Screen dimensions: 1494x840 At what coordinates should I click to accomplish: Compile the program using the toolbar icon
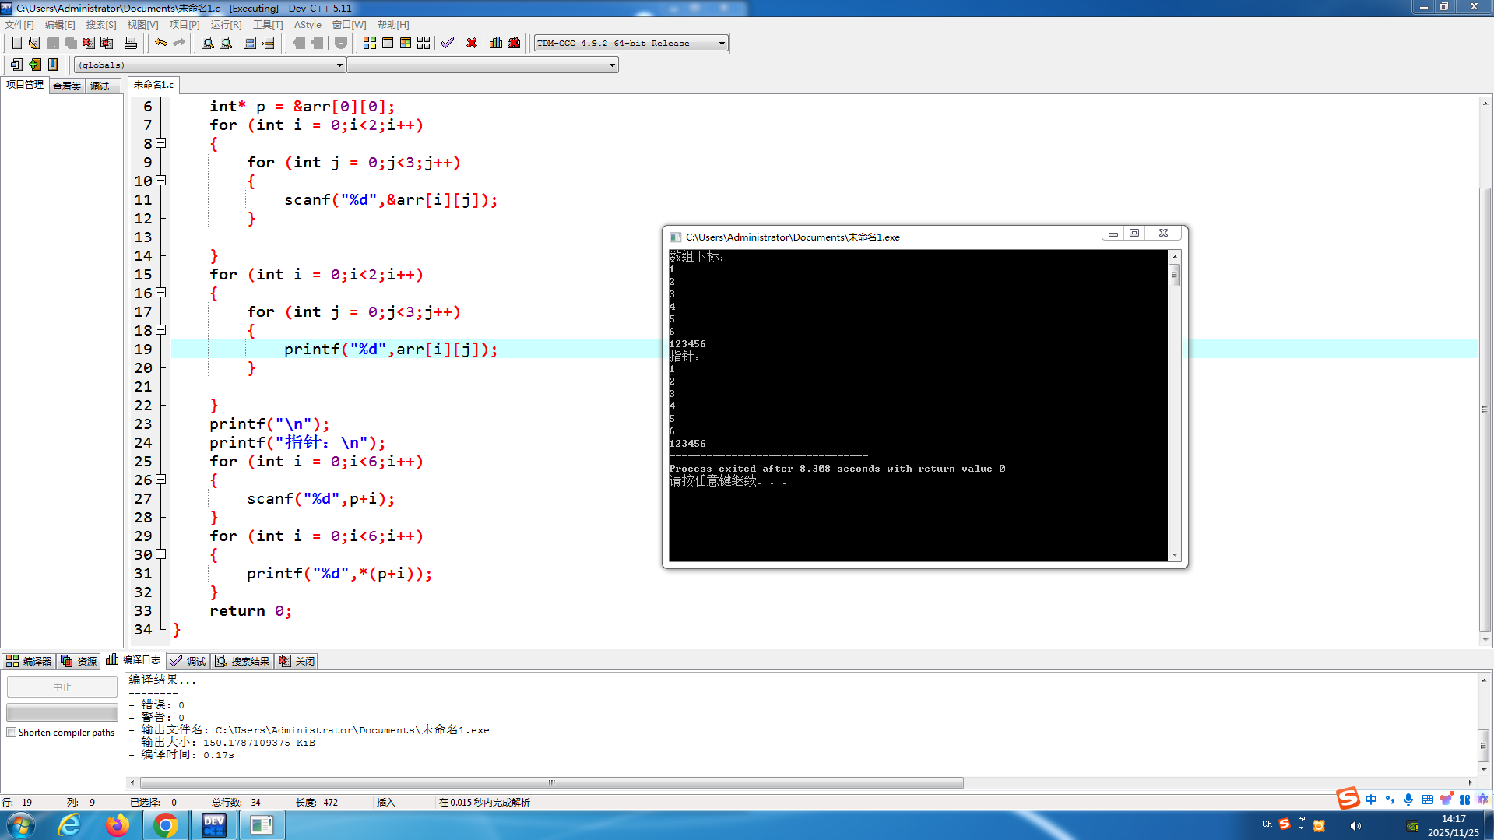click(370, 43)
